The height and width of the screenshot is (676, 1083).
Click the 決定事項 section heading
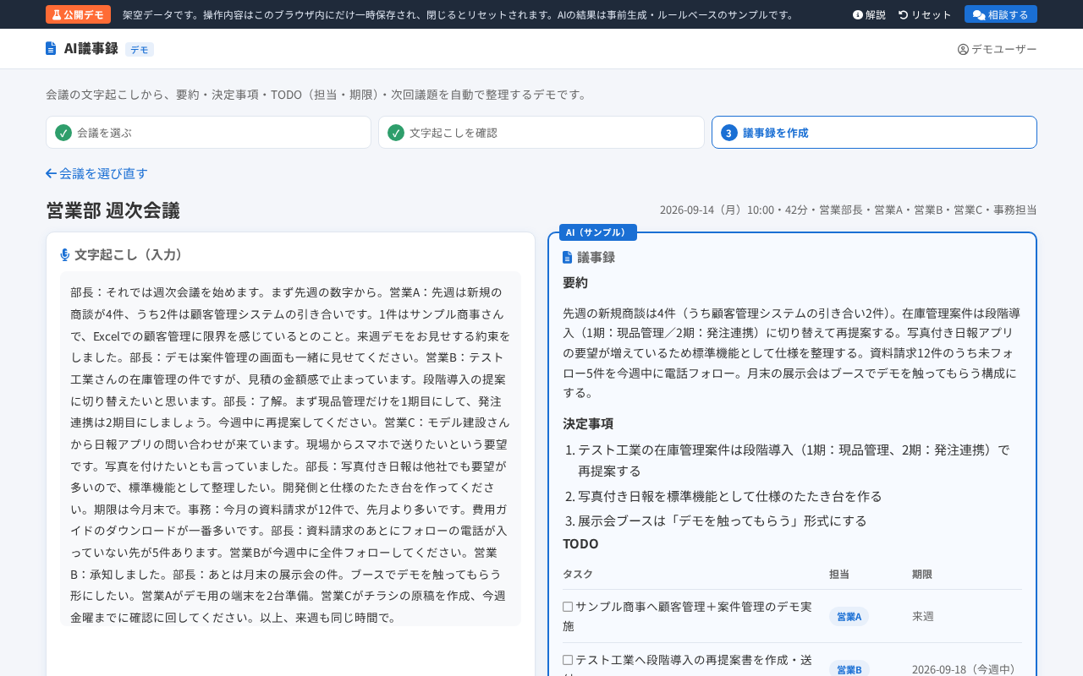588,423
